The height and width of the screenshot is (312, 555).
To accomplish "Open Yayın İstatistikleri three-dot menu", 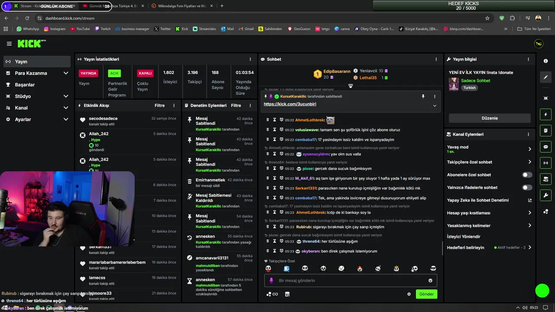I will tap(250, 59).
